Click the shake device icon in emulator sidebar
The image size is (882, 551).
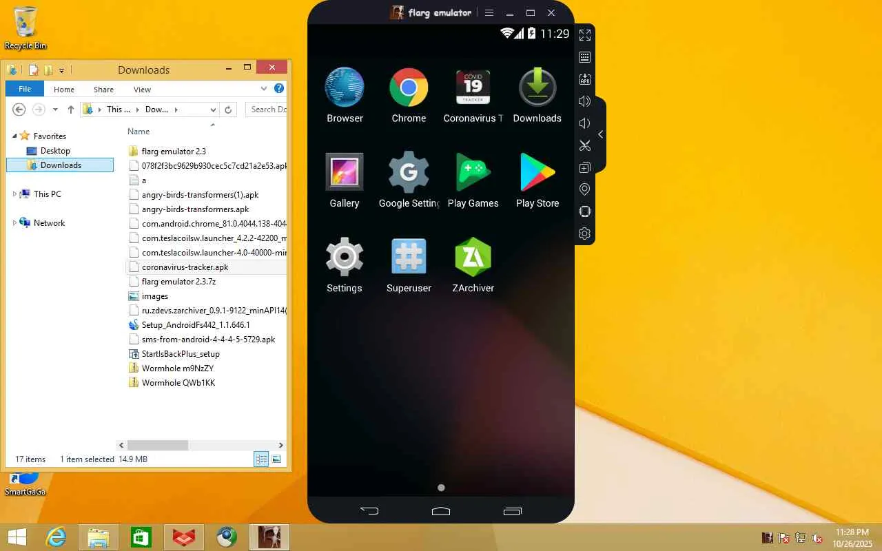[x=585, y=211]
